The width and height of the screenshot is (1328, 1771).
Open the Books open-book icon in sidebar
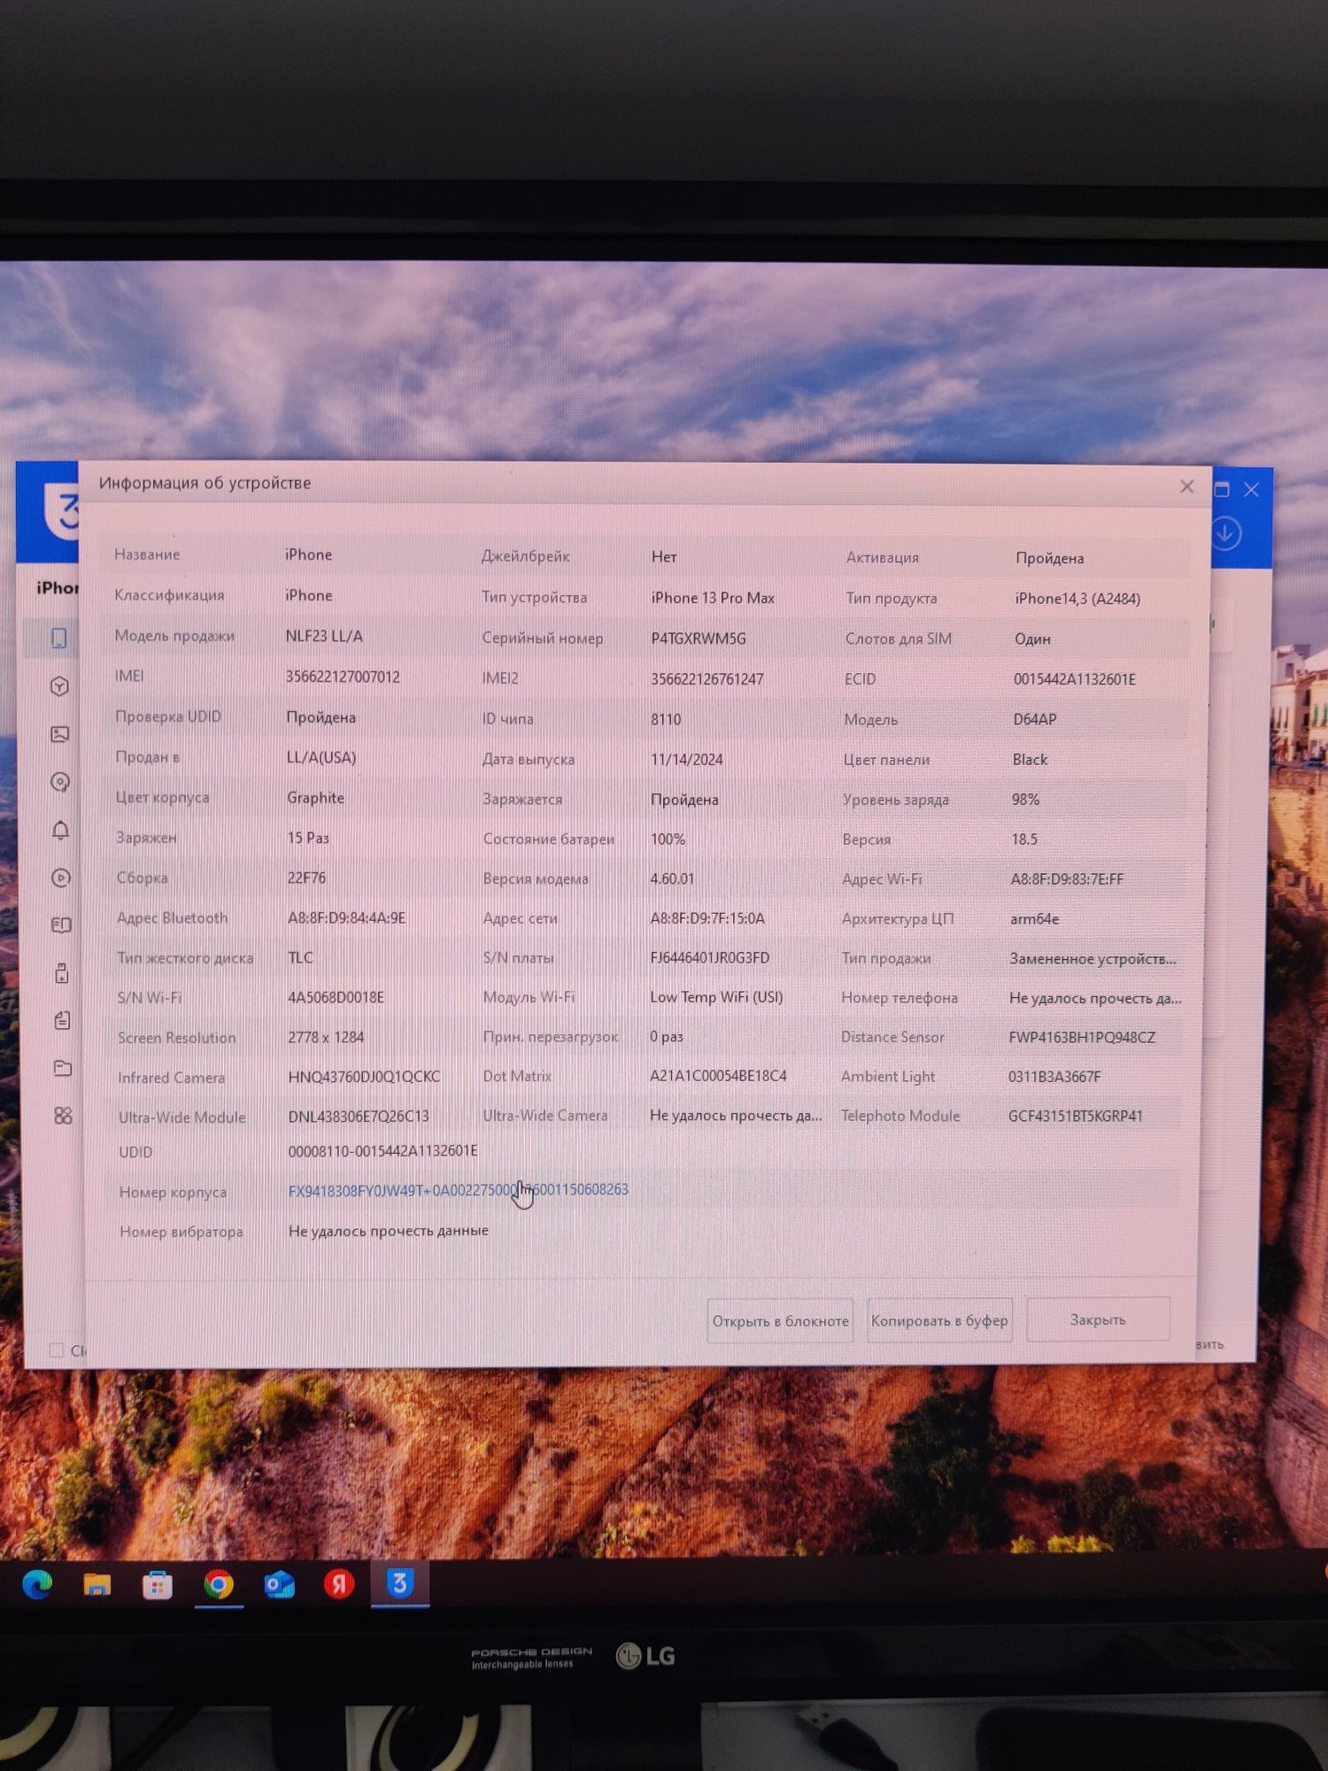coord(61,925)
